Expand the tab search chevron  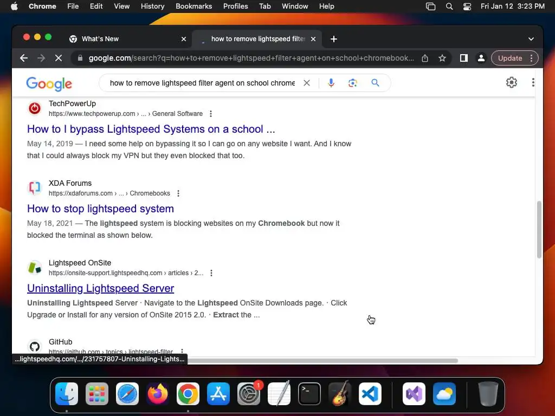(x=531, y=39)
